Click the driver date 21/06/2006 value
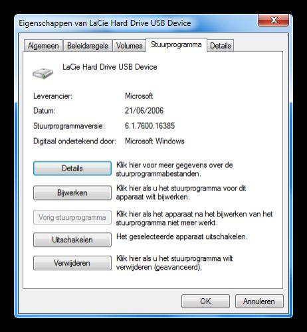307x332 pixels. pos(144,111)
